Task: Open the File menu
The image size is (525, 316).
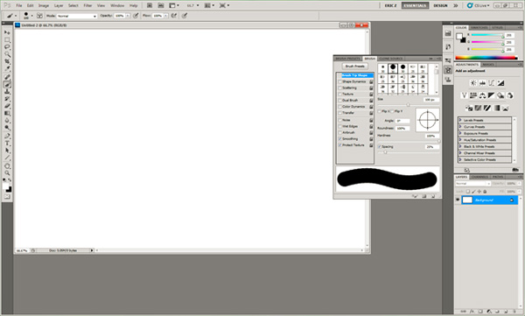Action: point(19,5)
